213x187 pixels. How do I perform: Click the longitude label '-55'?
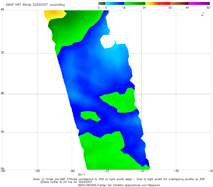(x=37, y=171)
